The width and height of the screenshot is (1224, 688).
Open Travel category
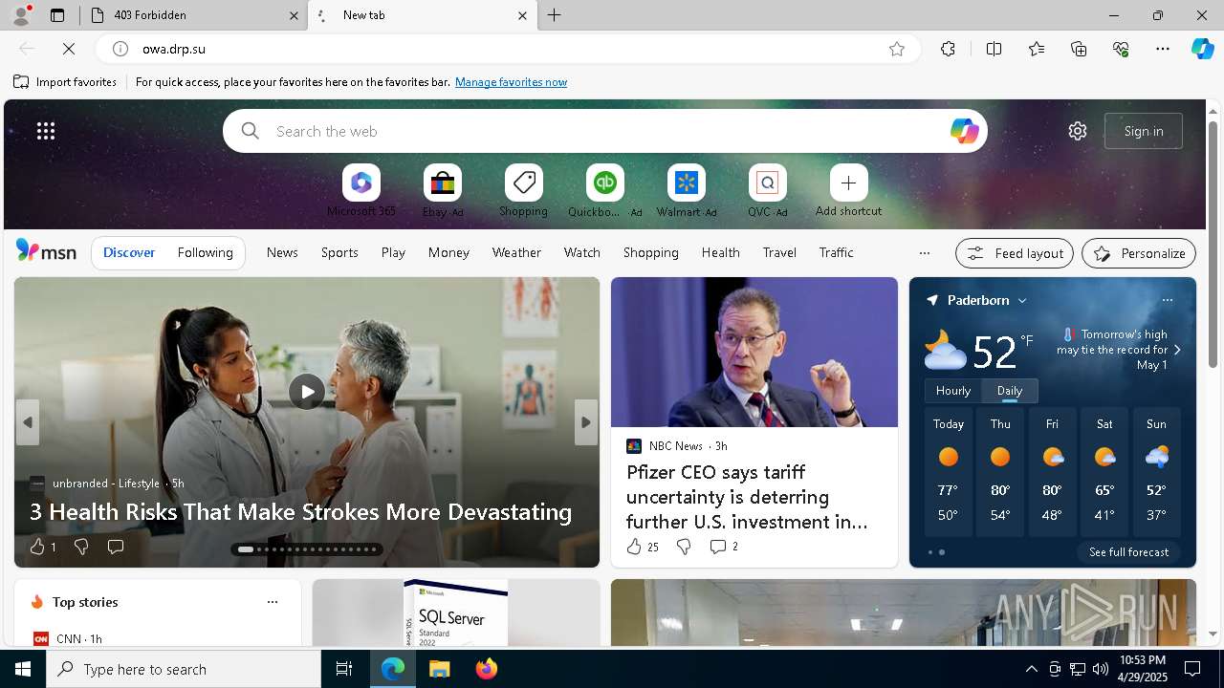[x=779, y=252]
